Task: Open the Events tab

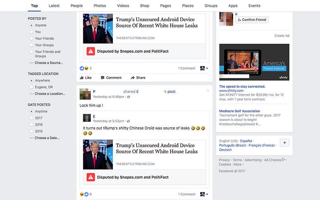Action: click(254, 5)
